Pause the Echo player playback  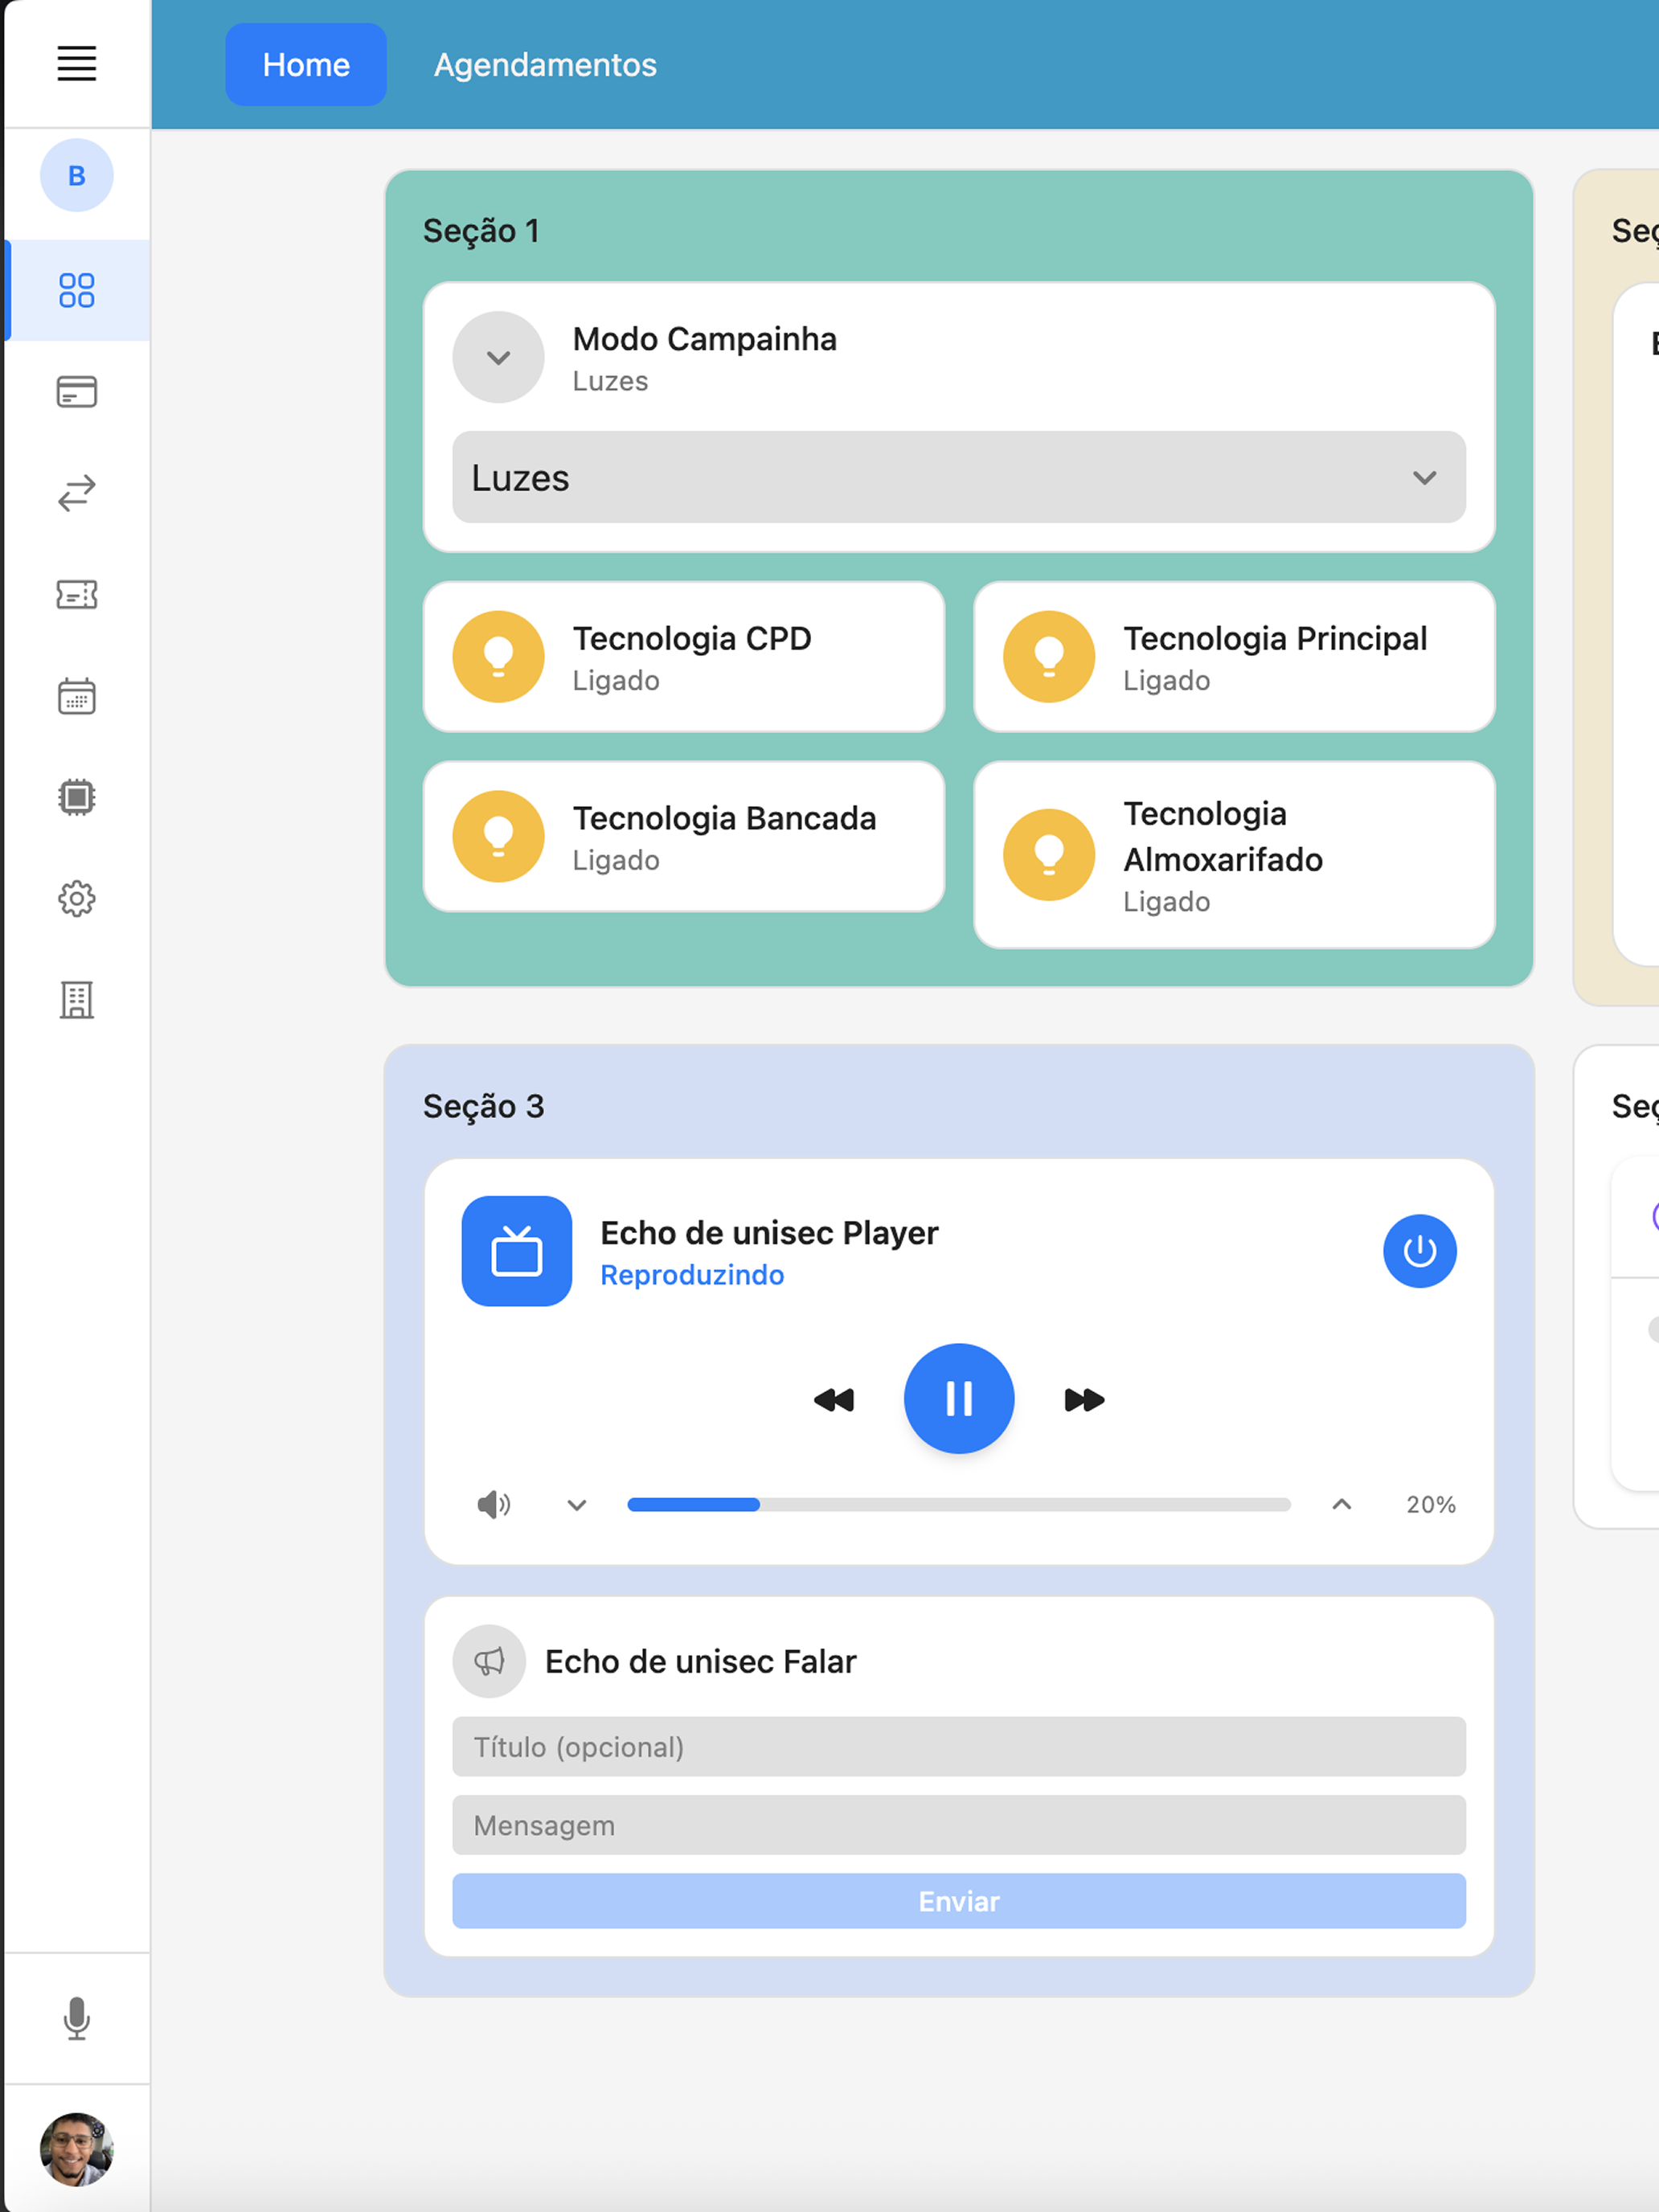coord(959,1398)
